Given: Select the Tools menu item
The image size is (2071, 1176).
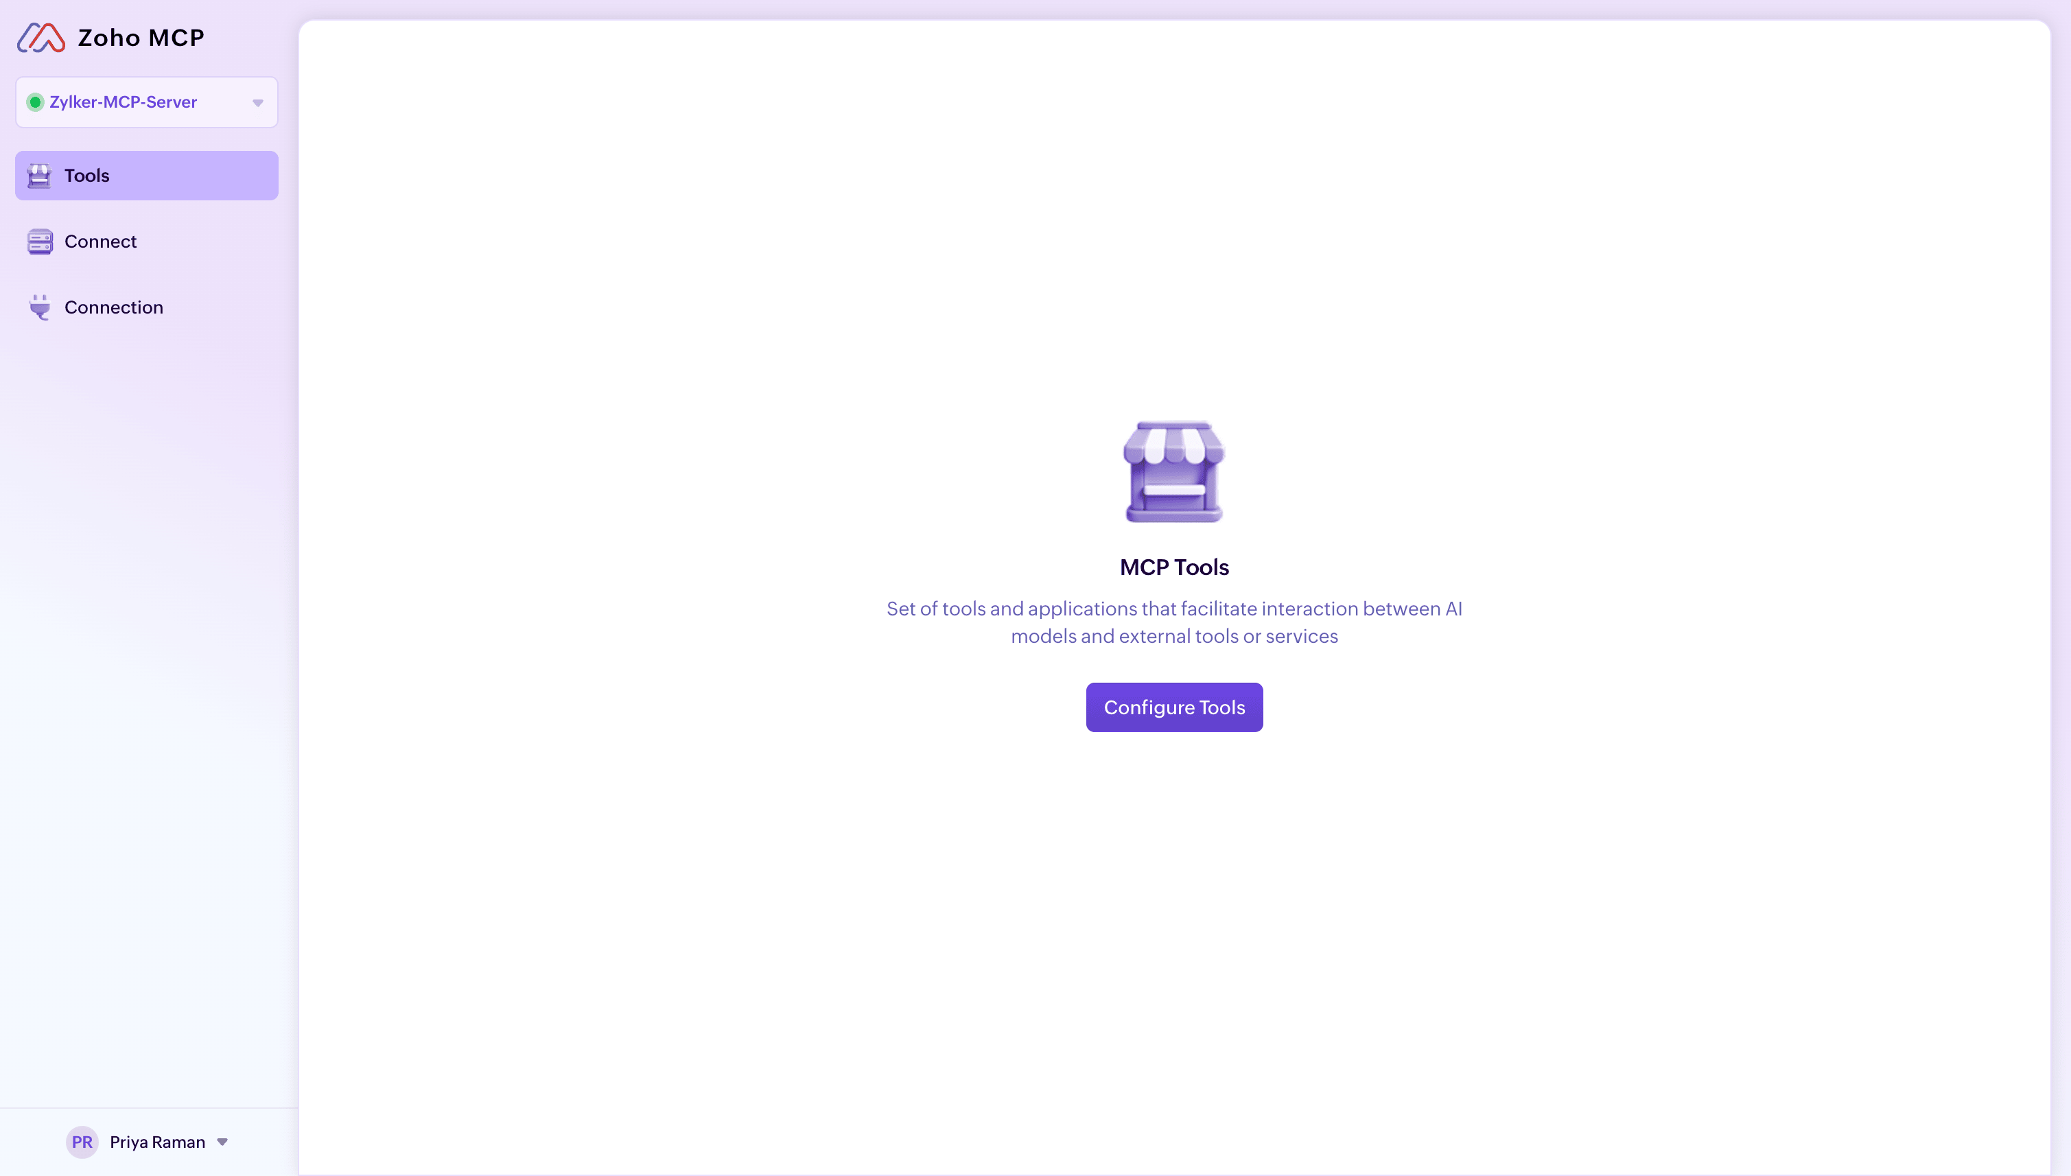Looking at the screenshot, I should tap(147, 175).
